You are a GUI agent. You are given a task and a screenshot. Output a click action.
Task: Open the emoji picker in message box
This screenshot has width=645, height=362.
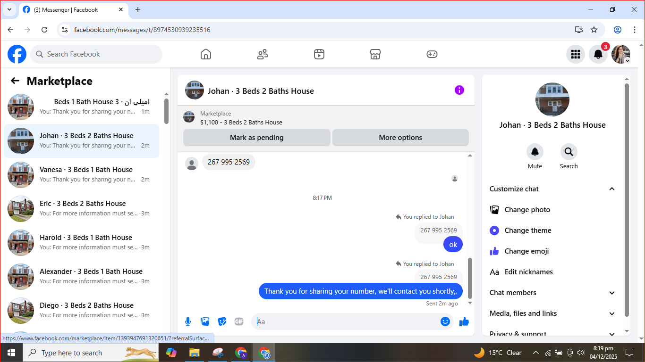(445, 321)
